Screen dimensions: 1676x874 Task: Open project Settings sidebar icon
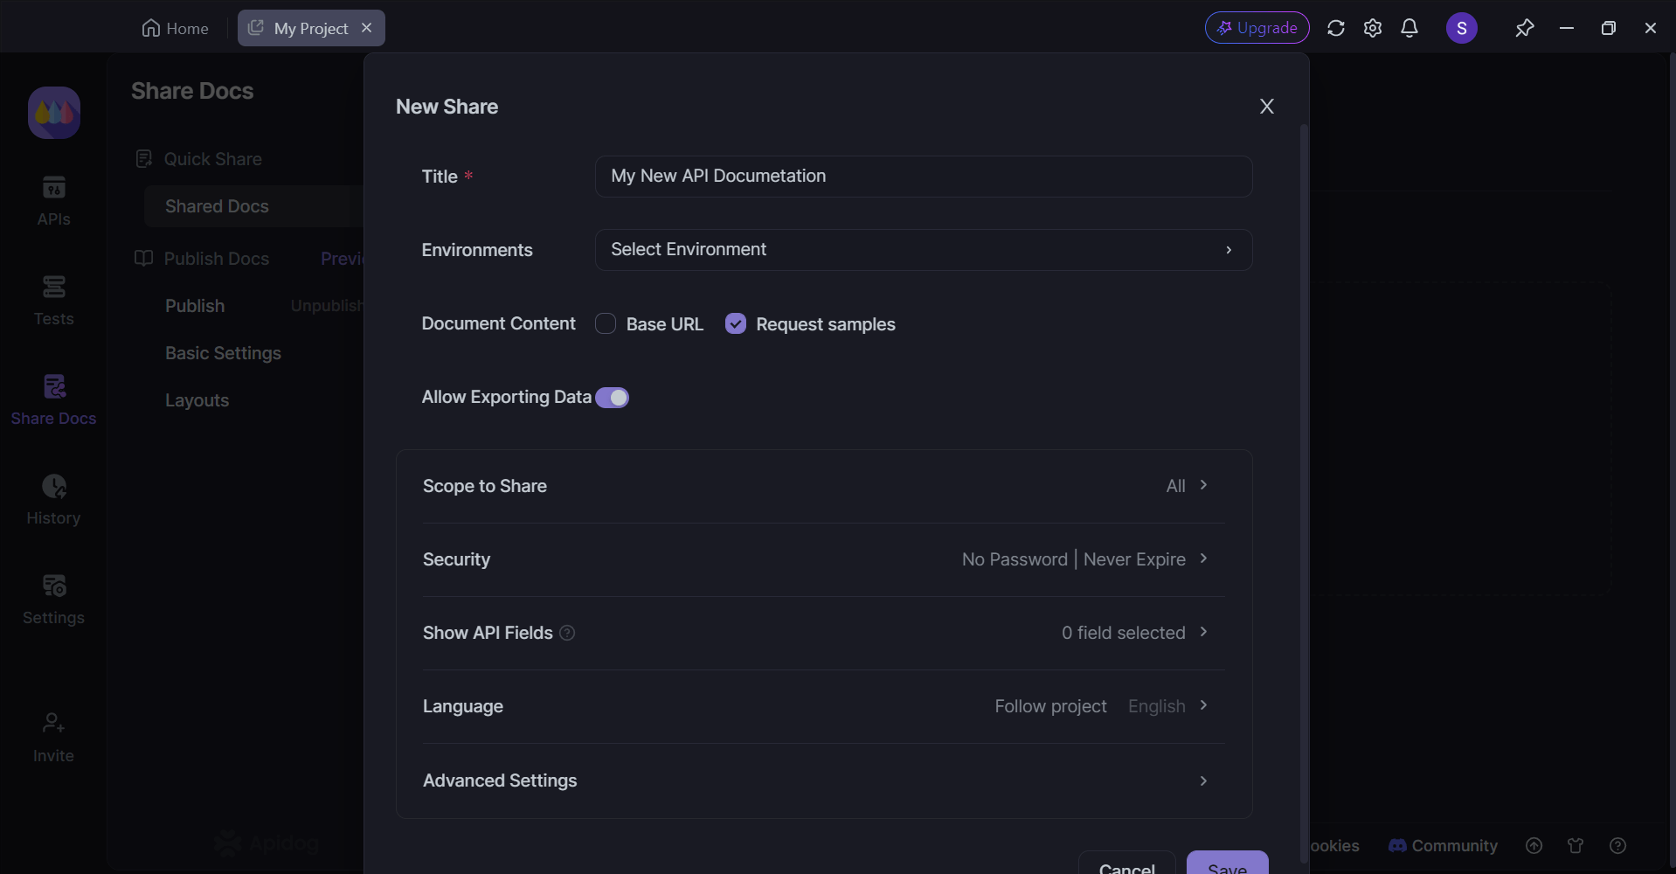point(53,599)
